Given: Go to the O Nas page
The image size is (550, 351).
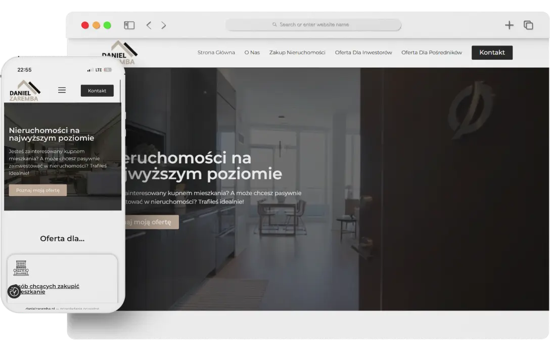Looking at the screenshot, I should 252,53.
